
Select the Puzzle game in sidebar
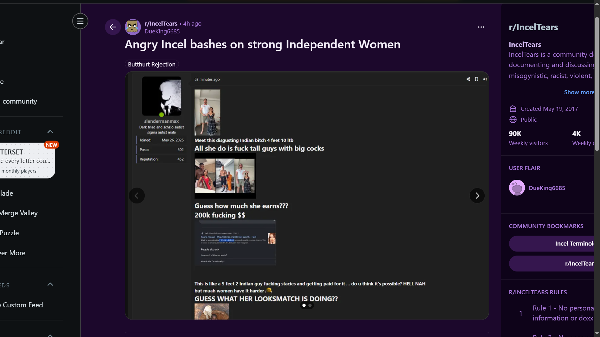click(x=9, y=233)
